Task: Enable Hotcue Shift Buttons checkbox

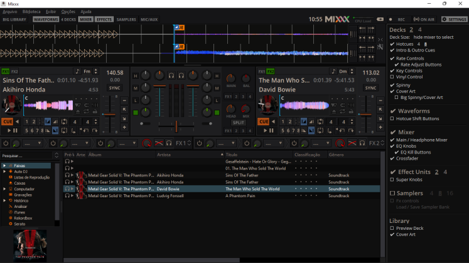Action: point(392,119)
